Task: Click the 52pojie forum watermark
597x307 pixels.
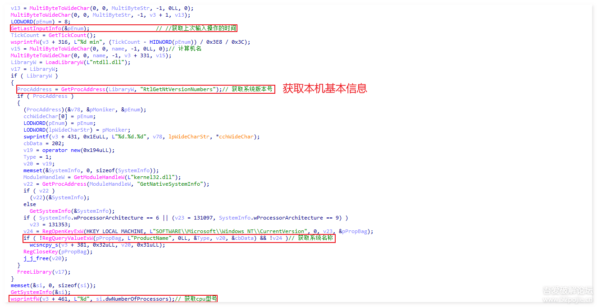Action: point(567,295)
